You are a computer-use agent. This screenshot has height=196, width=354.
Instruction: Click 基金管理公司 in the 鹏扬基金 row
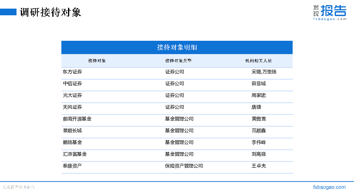(x=179, y=142)
